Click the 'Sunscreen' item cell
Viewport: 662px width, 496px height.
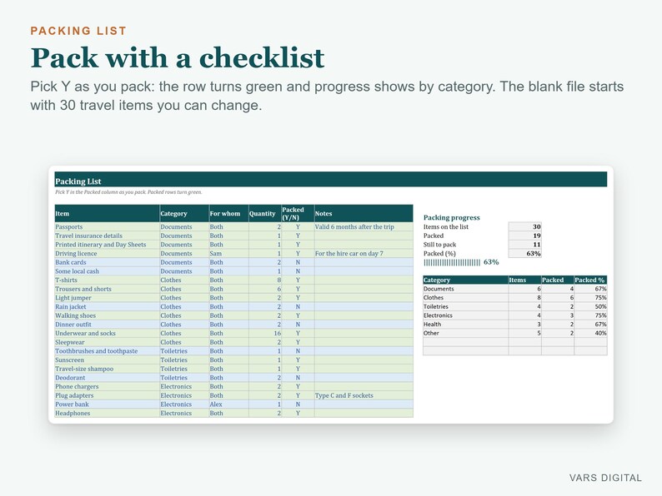[107, 360]
